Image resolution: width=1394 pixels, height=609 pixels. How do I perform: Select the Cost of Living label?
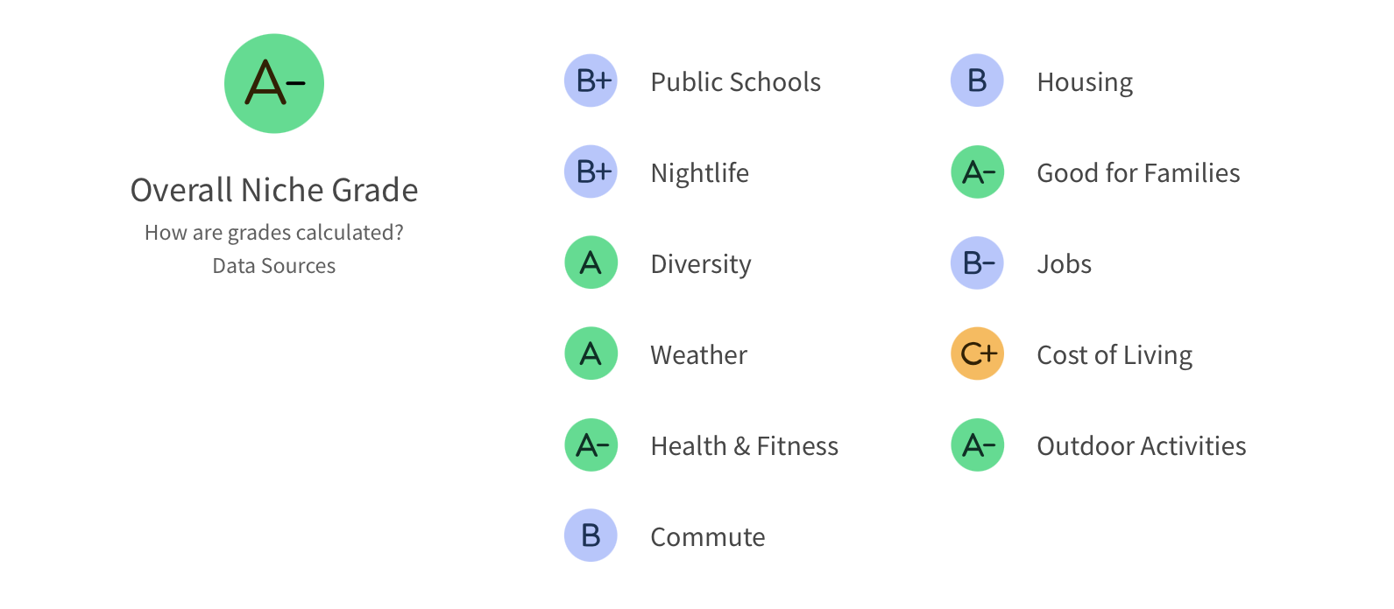1114,355
